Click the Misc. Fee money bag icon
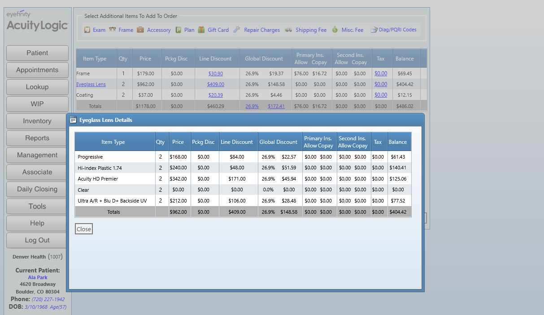The width and height of the screenshot is (544, 315). tap(335, 30)
